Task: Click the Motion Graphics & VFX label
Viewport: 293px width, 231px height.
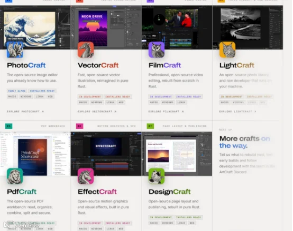Action: click(x=116, y=126)
